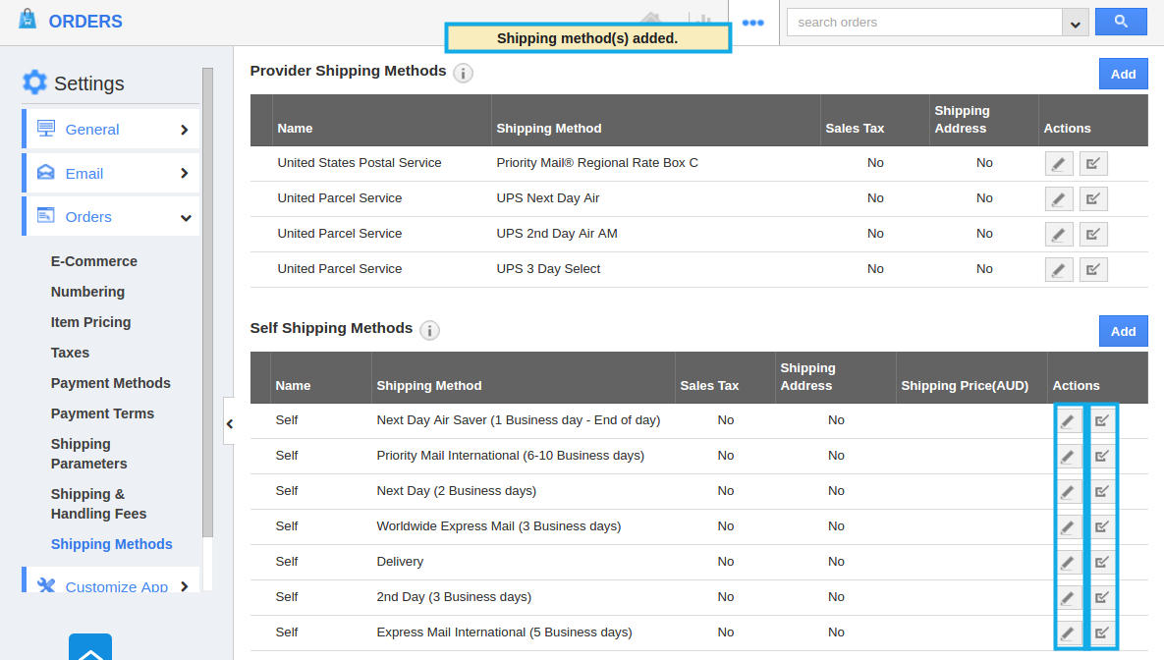Open the three-dots more menu
This screenshot has width=1164, height=660.
point(752,23)
